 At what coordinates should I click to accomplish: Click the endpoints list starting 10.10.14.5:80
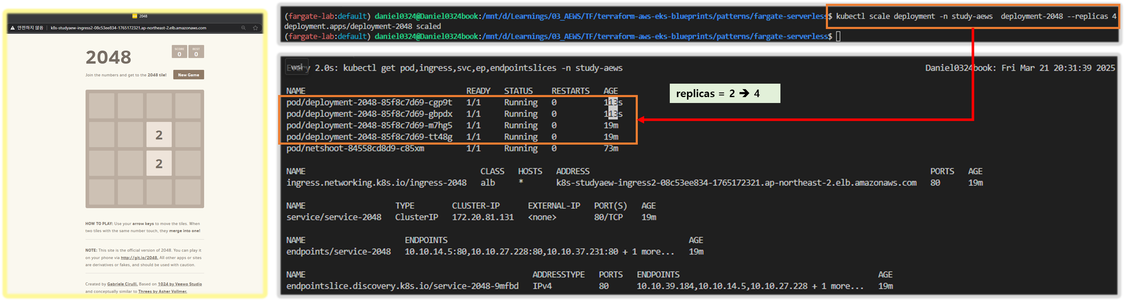pos(539,252)
